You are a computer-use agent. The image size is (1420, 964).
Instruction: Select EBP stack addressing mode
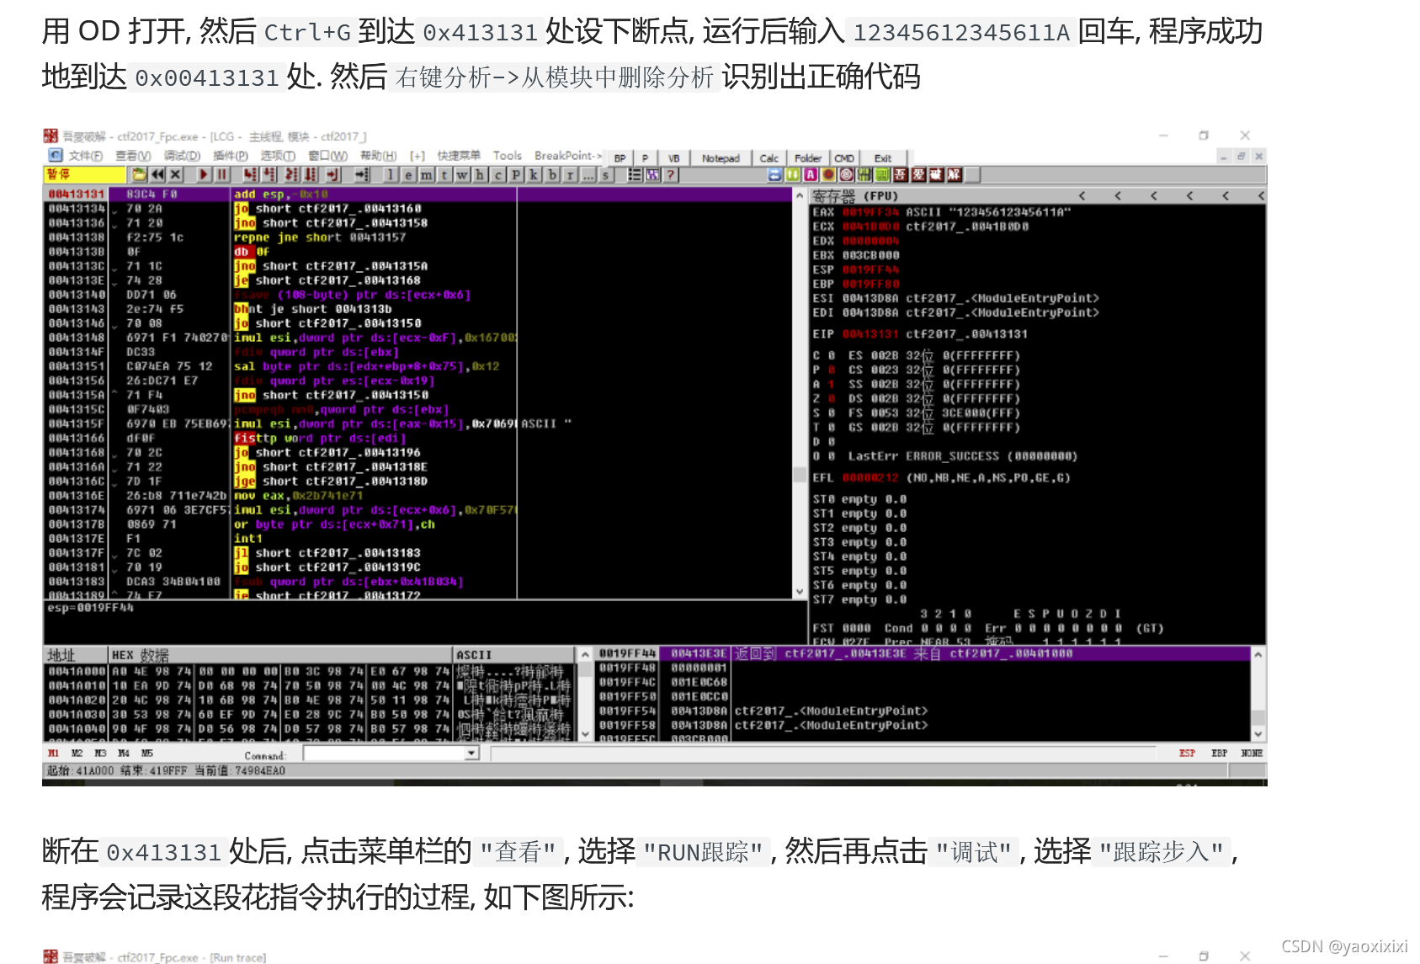1219,754
